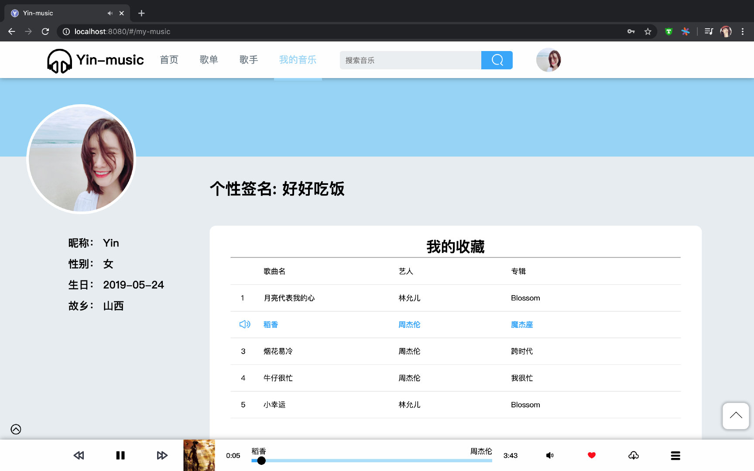Open the 歌手 tab

tap(249, 60)
